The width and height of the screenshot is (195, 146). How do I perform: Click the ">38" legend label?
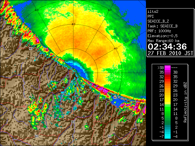pyautogui.click(x=161, y=68)
